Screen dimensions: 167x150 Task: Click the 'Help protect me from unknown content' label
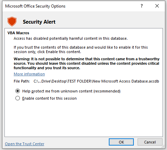pyautogui.click(x=72, y=91)
